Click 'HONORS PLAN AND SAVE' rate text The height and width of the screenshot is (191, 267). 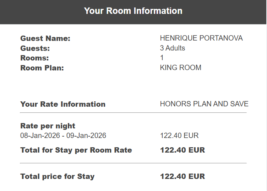[204, 104]
